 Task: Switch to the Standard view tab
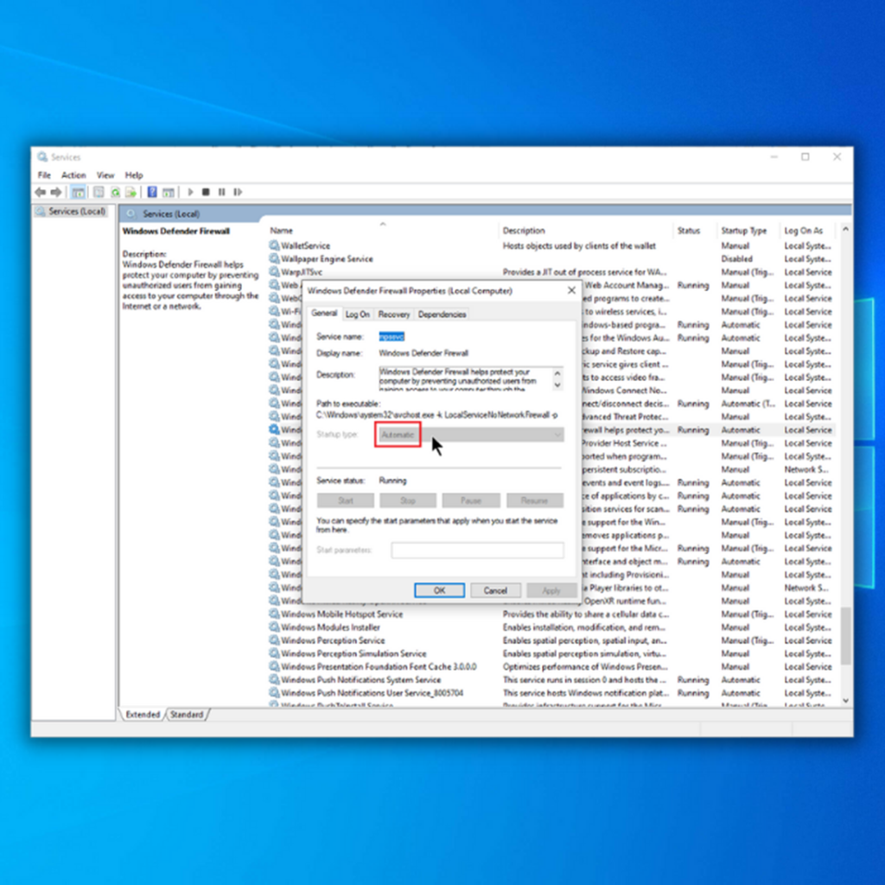coord(187,715)
